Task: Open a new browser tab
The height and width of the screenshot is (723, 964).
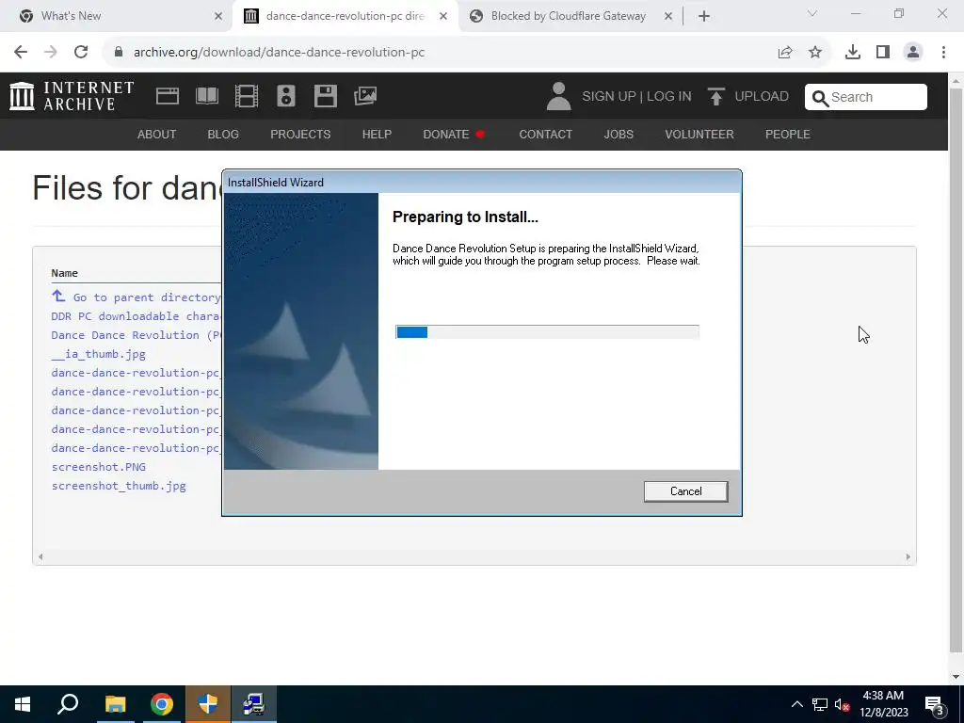Action: click(x=704, y=17)
